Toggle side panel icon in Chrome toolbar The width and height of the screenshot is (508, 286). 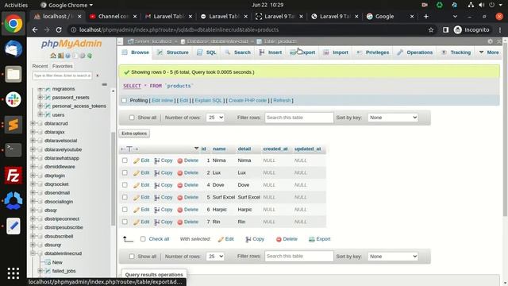click(446, 30)
